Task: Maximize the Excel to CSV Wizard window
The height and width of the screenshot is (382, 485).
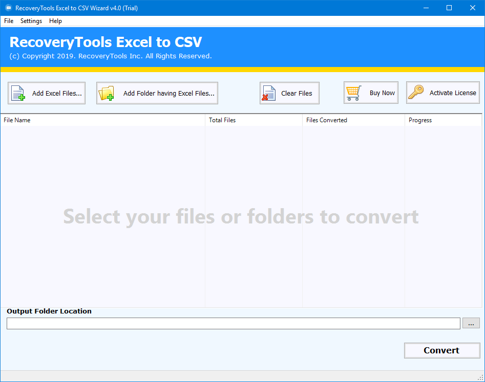Action: point(449,8)
